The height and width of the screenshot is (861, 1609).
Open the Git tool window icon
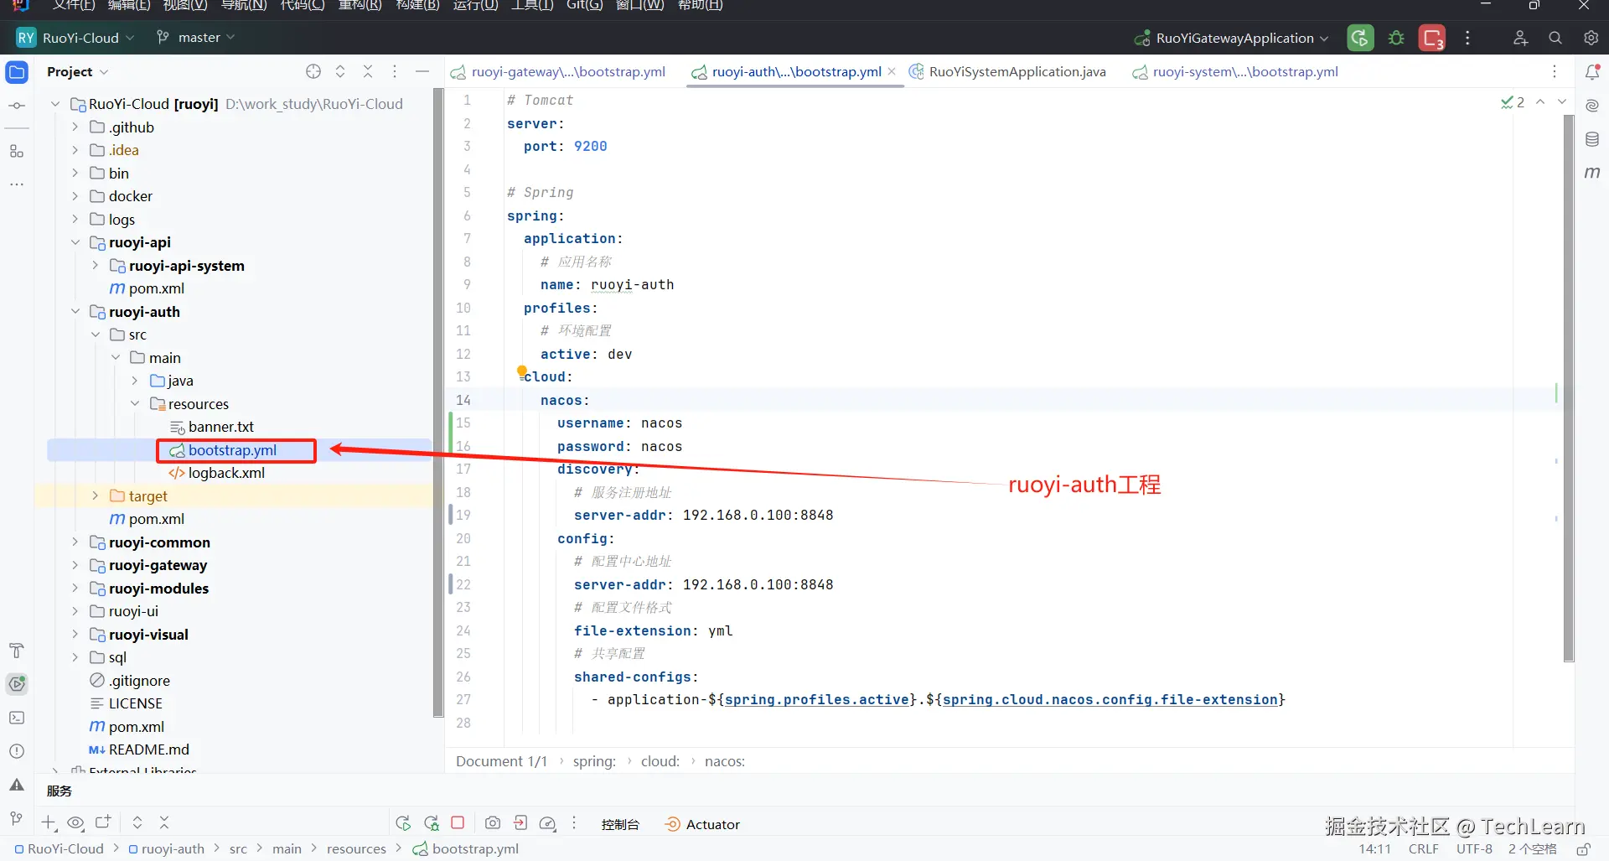(17, 818)
